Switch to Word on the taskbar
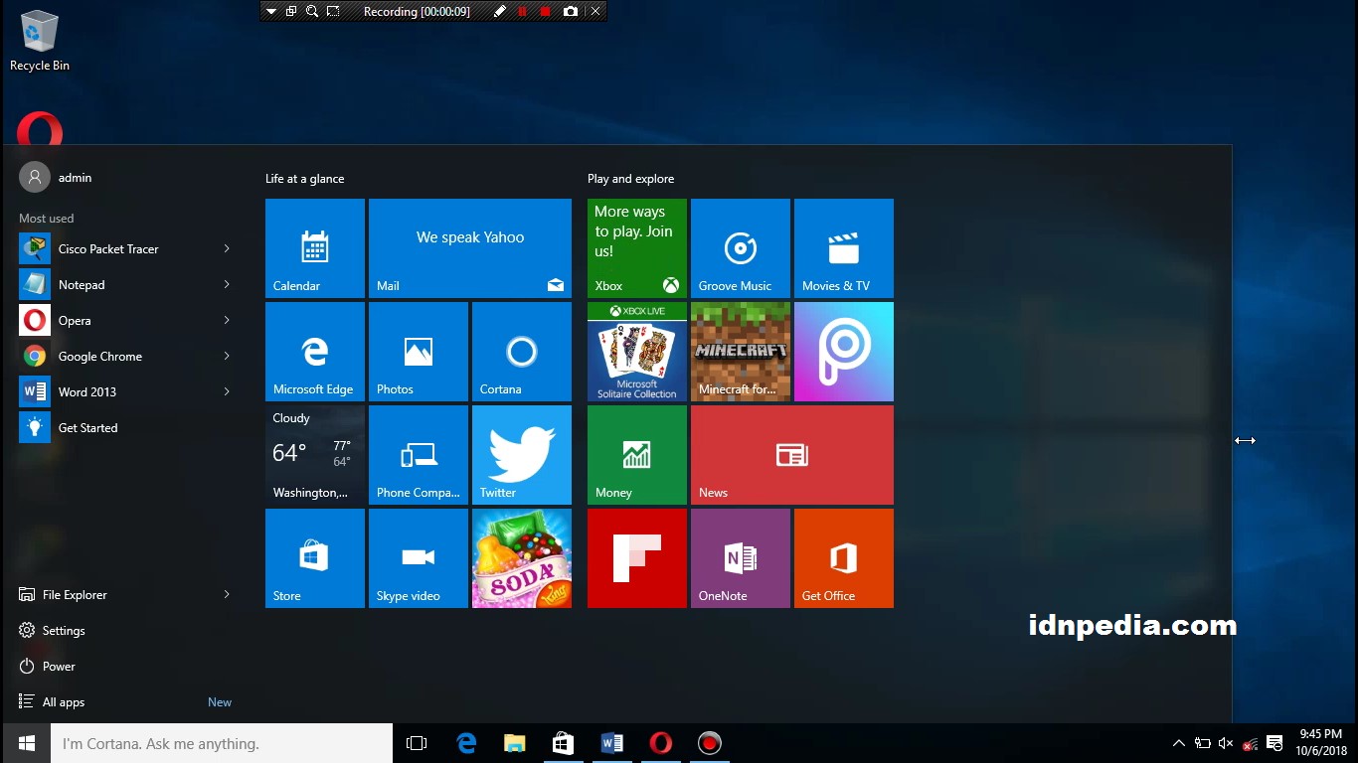The height and width of the screenshot is (763, 1358). click(611, 743)
